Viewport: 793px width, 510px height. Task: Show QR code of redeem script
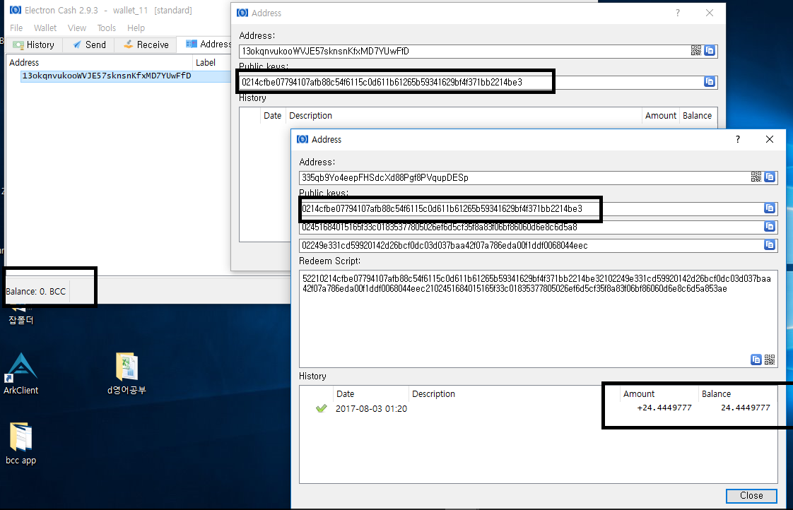tap(770, 360)
